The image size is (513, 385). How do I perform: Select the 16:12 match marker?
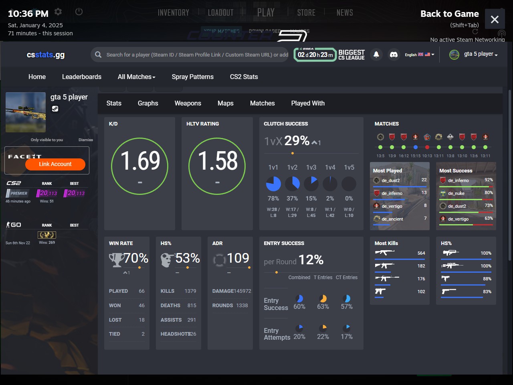(404, 147)
